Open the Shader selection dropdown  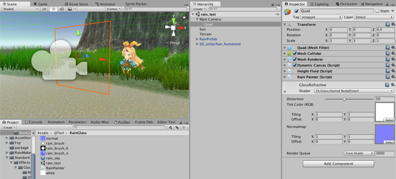[x=354, y=91]
